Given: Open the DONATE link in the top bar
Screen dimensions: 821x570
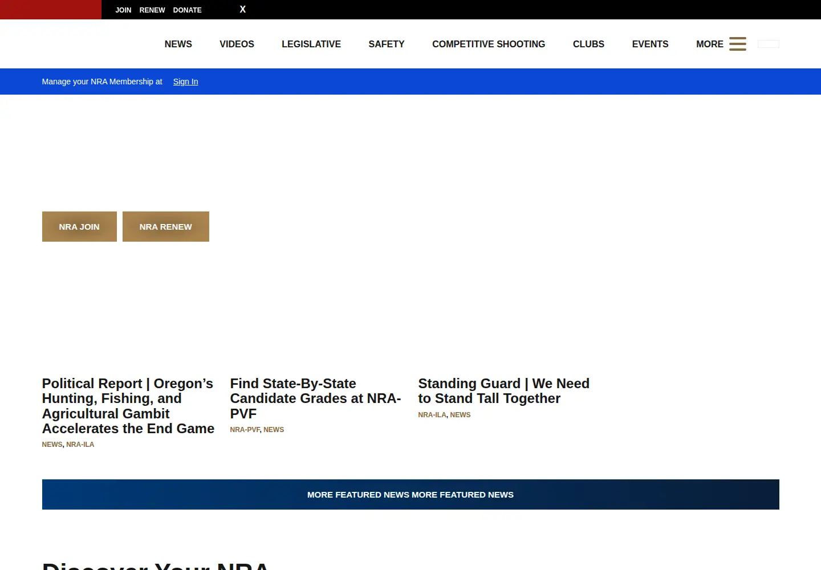Looking at the screenshot, I should coord(188,10).
